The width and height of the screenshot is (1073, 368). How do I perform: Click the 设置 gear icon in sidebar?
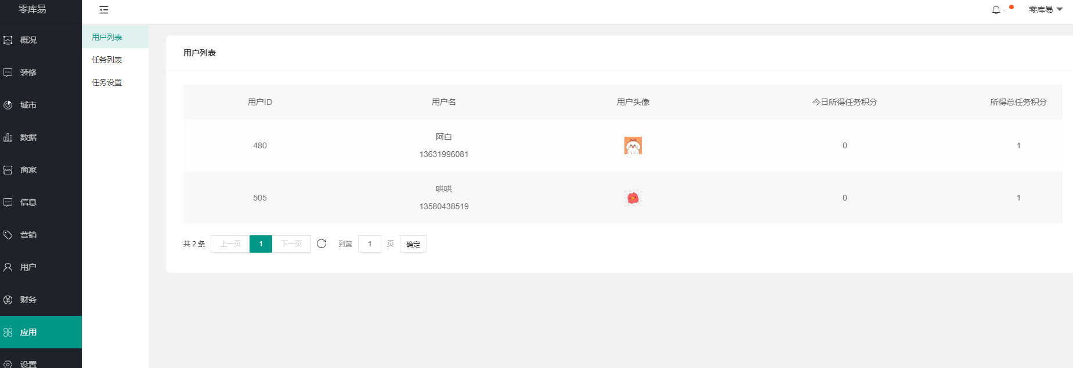tap(8, 365)
